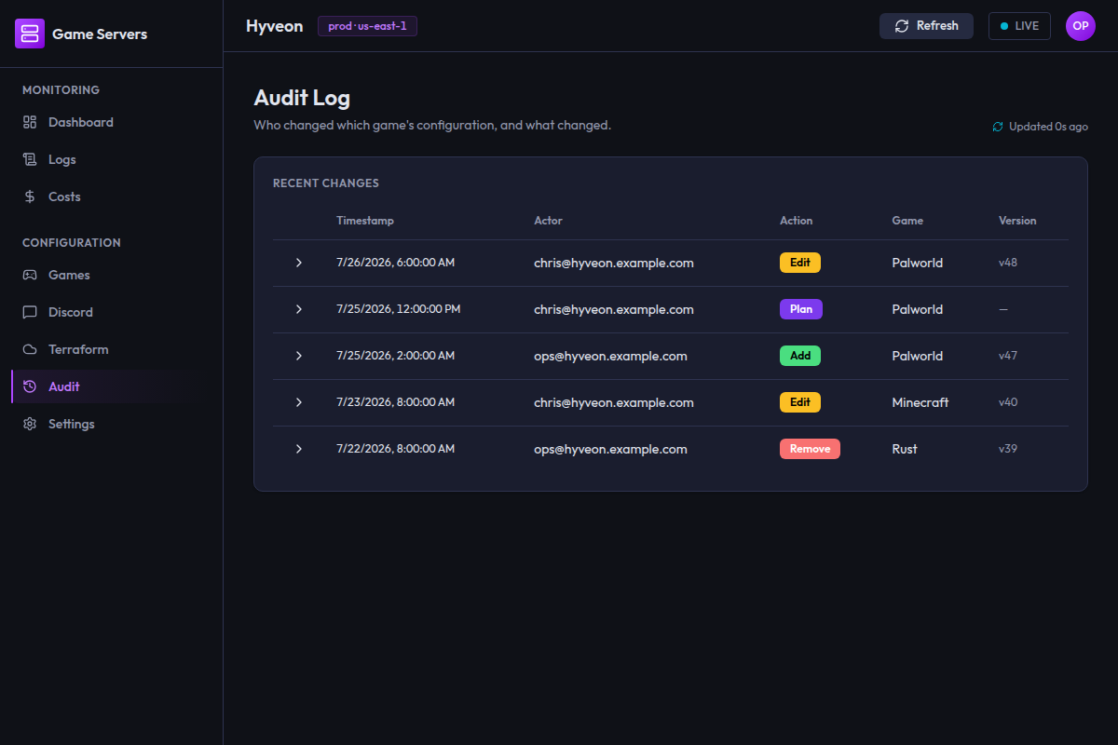The height and width of the screenshot is (745, 1118).
Task: Click the Timestamp column header
Action: [365, 221]
